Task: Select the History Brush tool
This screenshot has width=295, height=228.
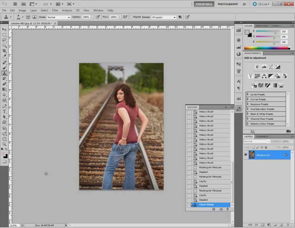Action: click(4, 78)
